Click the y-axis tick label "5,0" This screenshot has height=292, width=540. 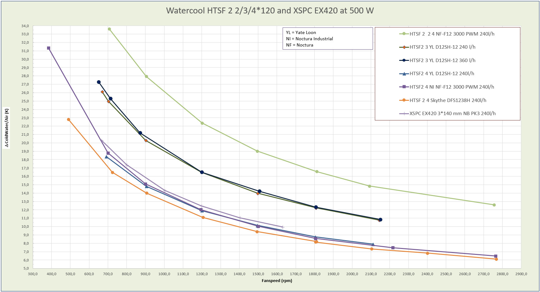(26, 268)
